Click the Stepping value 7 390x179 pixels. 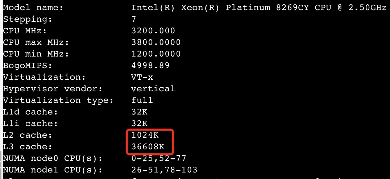click(x=134, y=19)
